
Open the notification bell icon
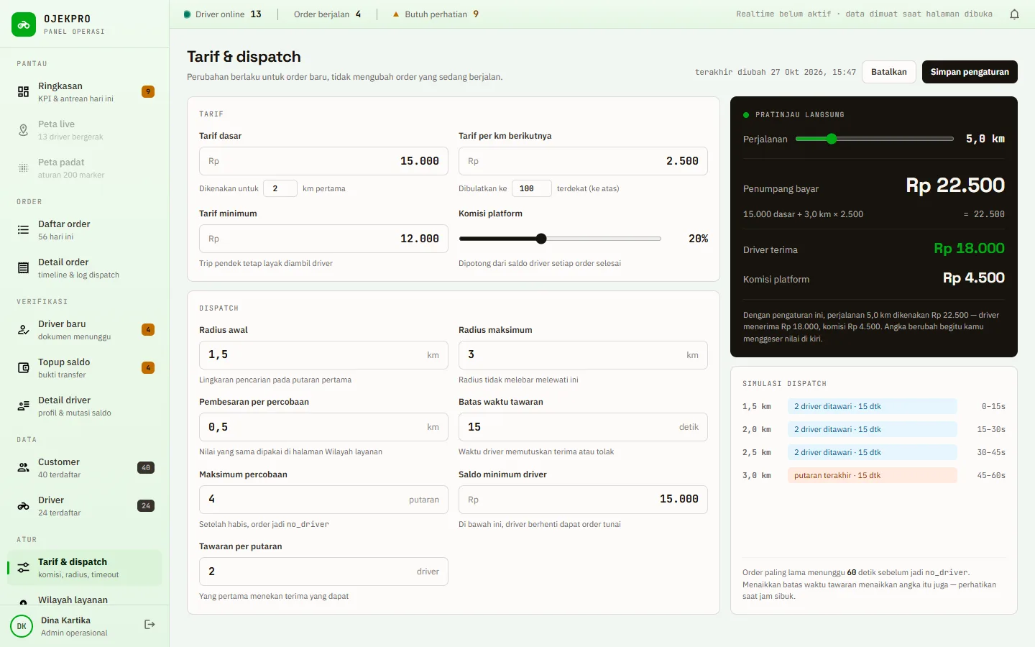[x=1014, y=14]
